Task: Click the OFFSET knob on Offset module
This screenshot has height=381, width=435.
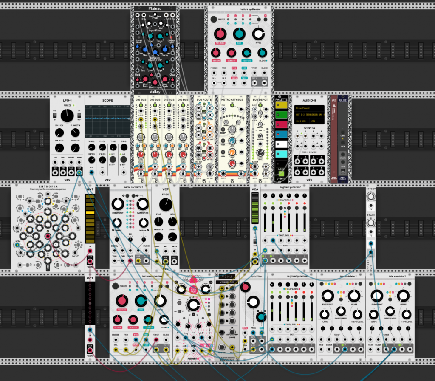Action: pyautogui.click(x=370, y=197)
